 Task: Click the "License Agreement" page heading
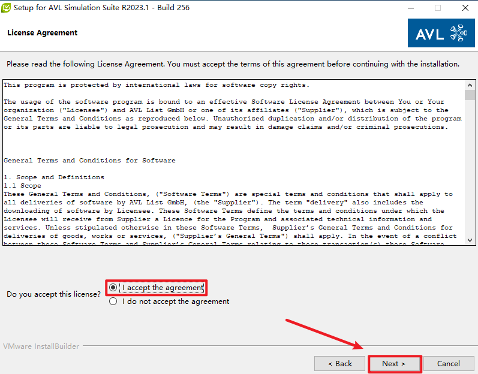[x=42, y=33]
